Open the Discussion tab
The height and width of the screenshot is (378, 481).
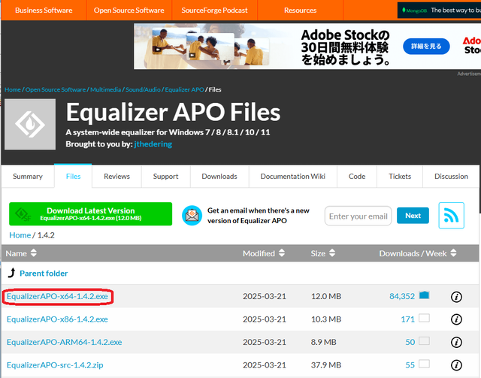coord(451,177)
